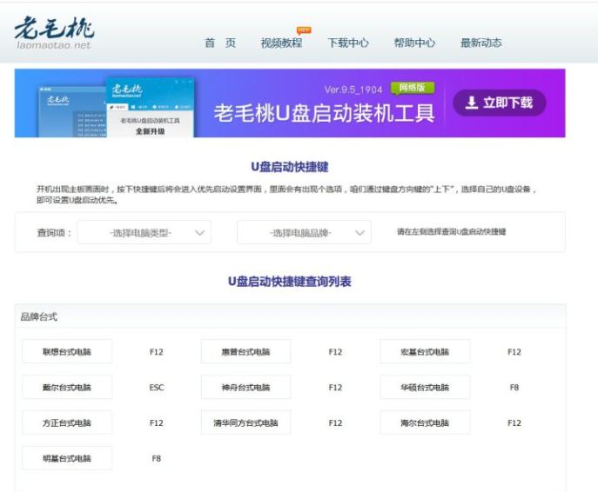Open 帮助中心 in the navigation bar
598x492 pixels.
[x=414, y=43]
